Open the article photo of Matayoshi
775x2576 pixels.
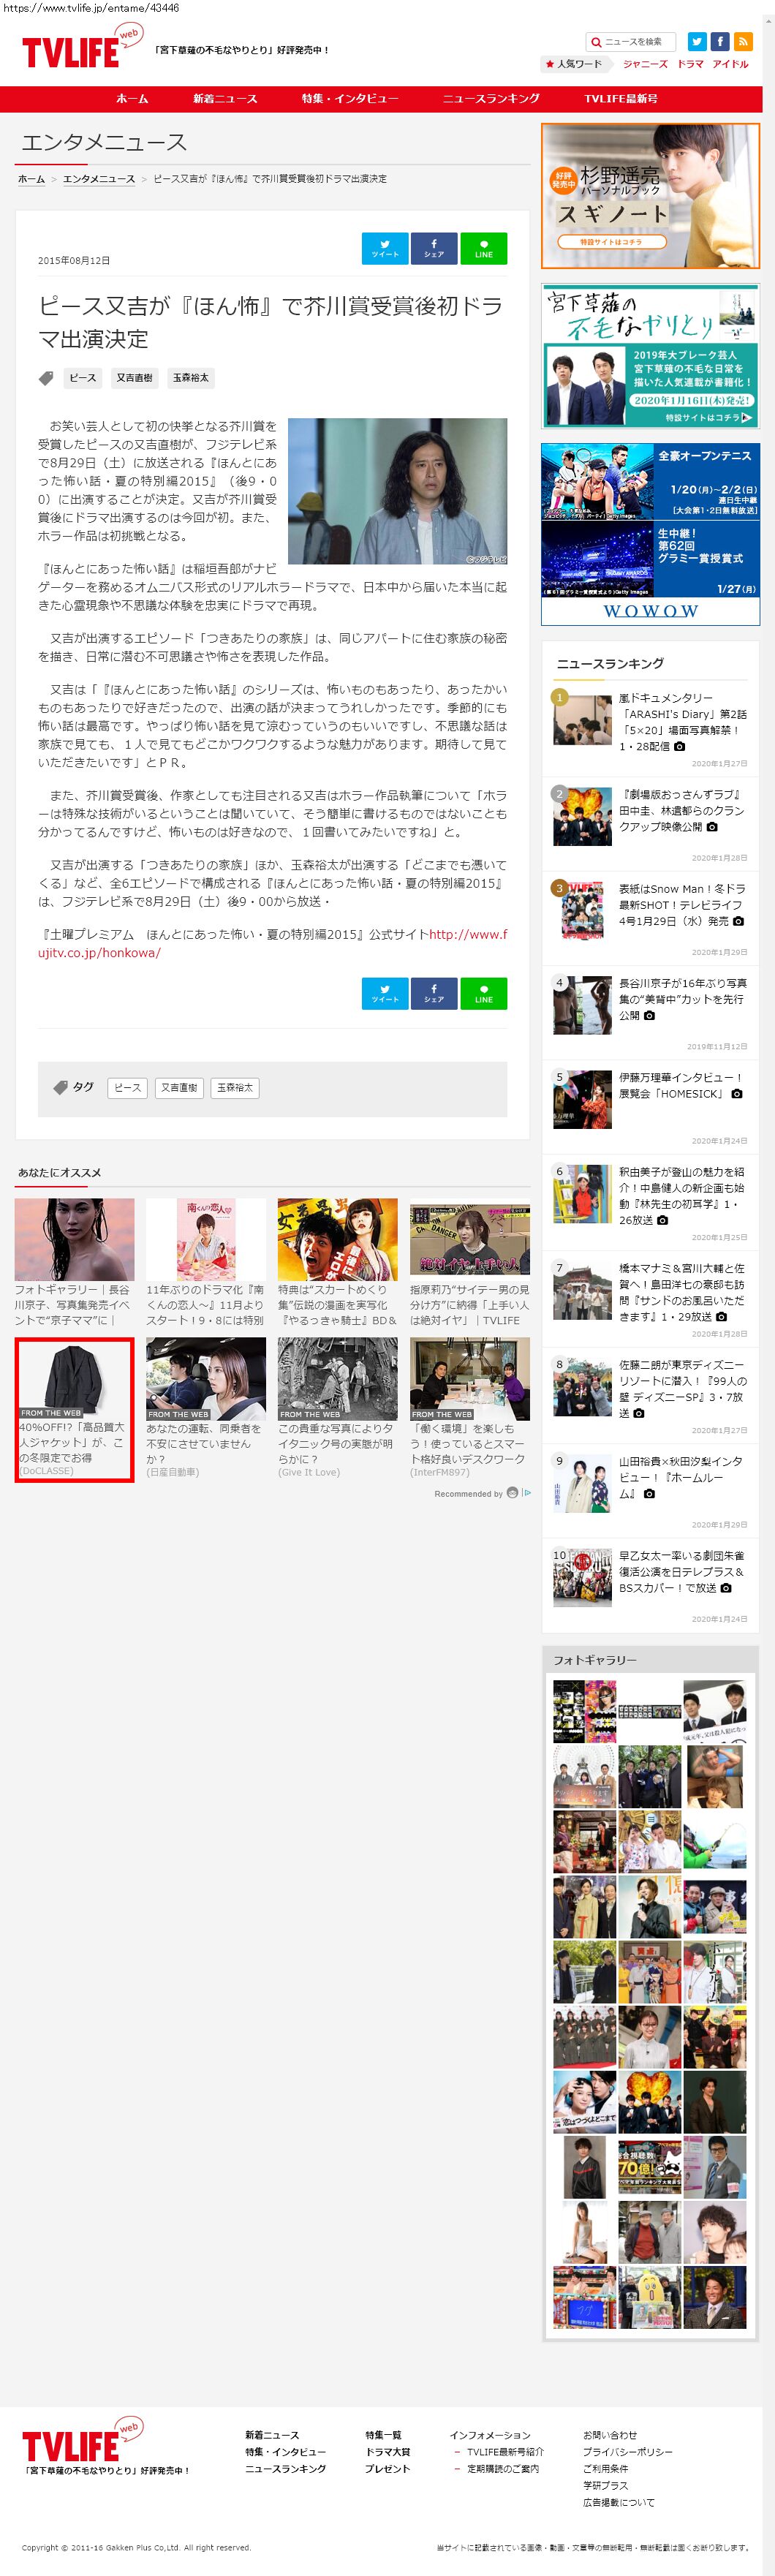pyautogui.click(x=397, y=491)
